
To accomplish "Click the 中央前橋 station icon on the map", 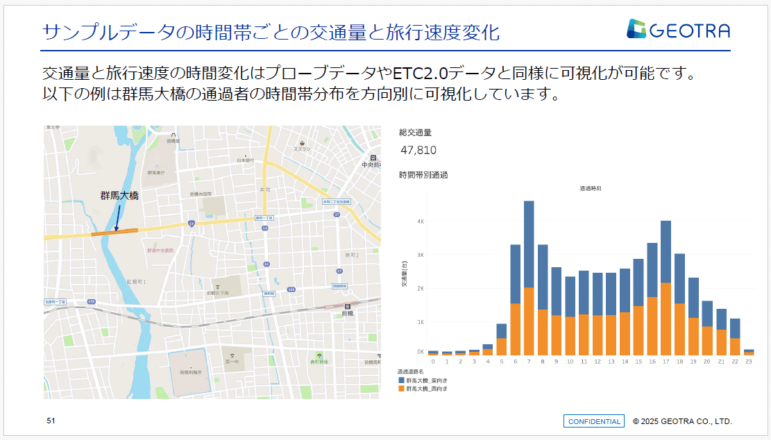I will [x=373, y=158].
